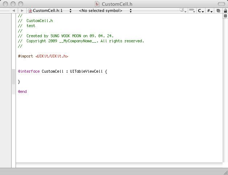Click the window zoom button
This screenshot has height=175, width=228.
point(21,4)
